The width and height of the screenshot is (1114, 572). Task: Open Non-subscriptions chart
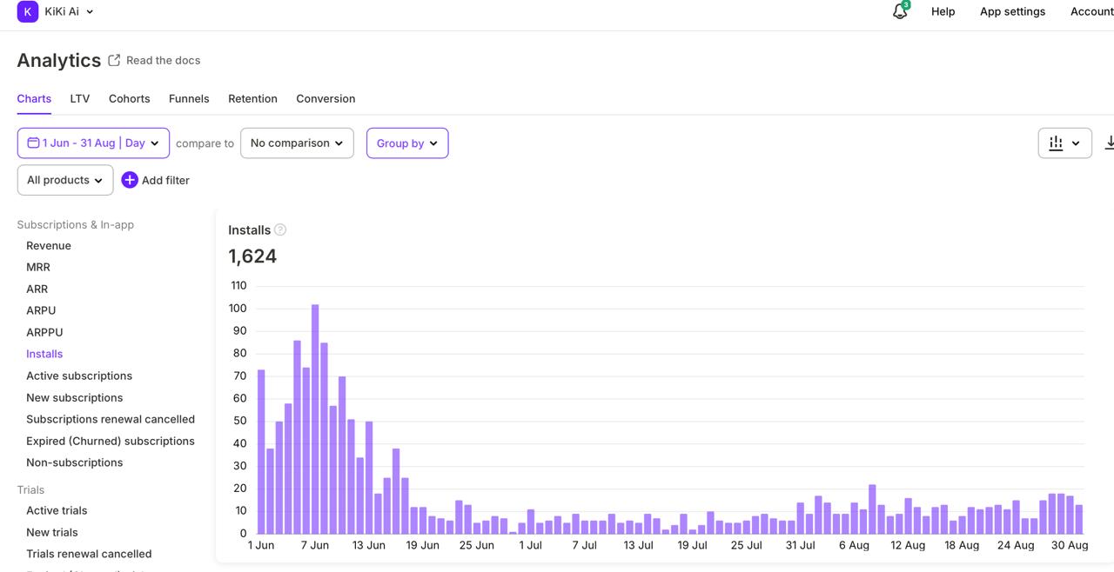(x=75, y=462)
